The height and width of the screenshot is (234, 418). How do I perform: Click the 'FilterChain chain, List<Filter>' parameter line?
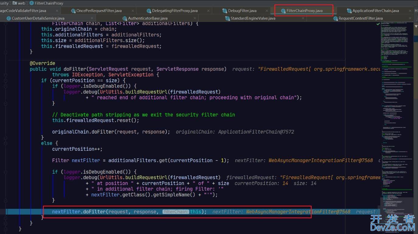(125, 23)
